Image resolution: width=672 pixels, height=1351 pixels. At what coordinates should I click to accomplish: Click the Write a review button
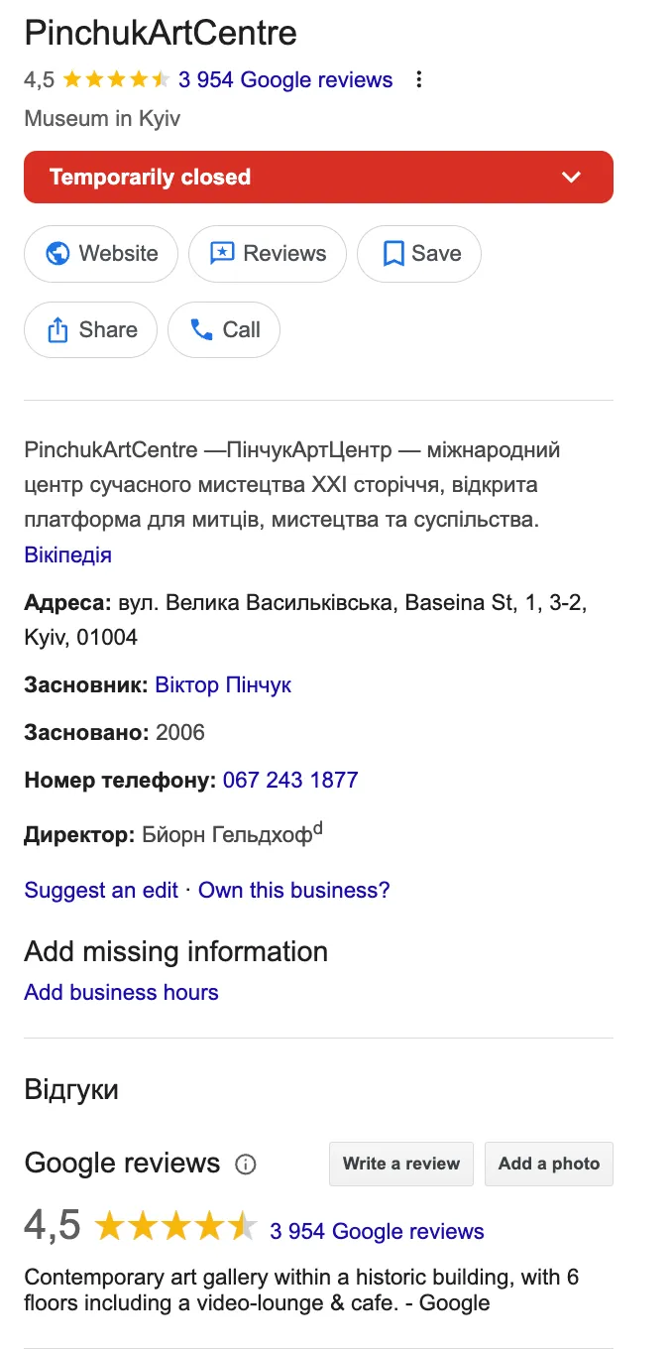click(x=400, y=1164)
